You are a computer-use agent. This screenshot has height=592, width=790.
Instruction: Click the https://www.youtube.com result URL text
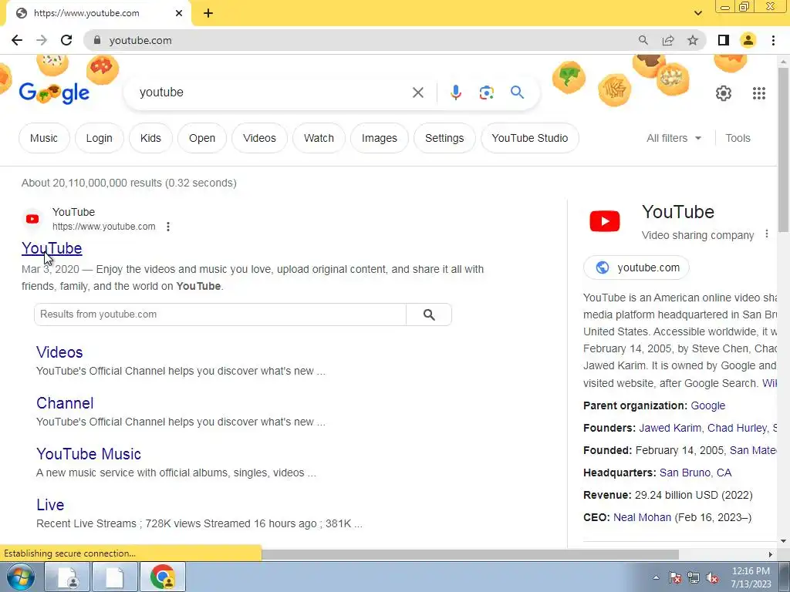coord(104,227)
